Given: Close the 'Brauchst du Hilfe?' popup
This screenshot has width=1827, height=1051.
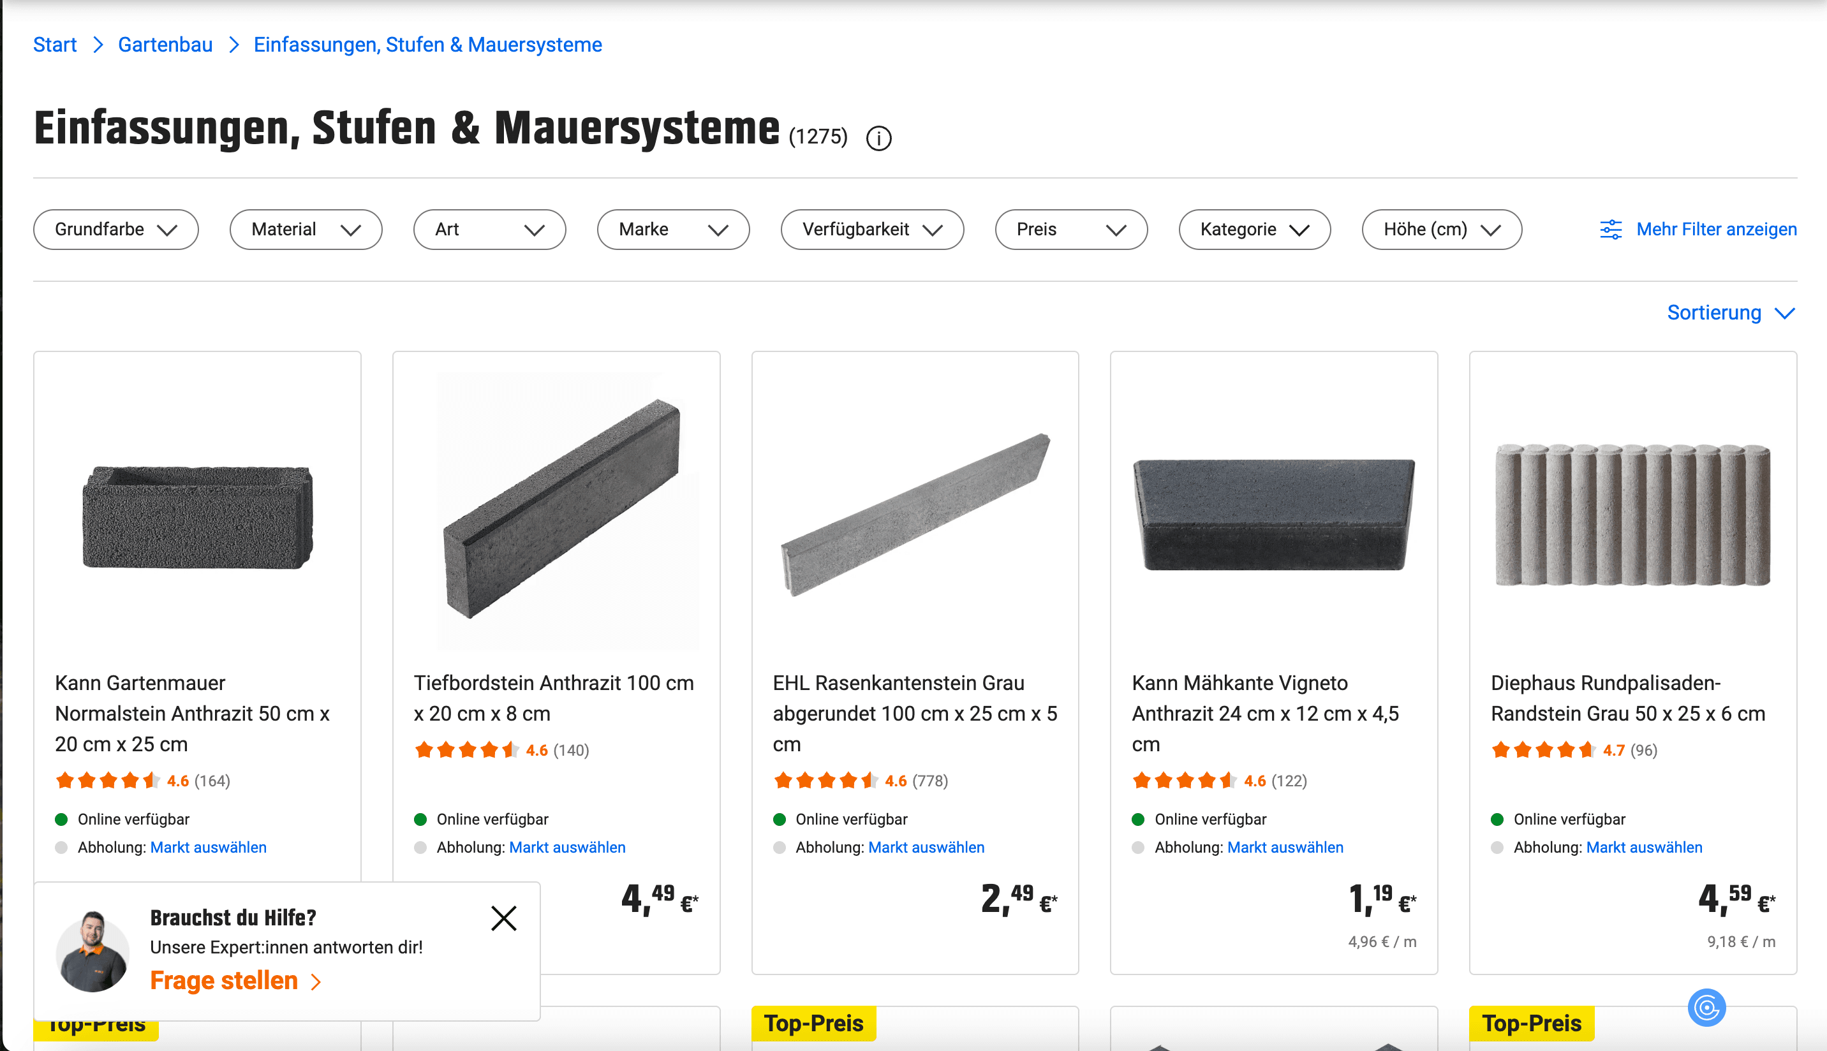Looking at the screenshot, I should [503, 918].
